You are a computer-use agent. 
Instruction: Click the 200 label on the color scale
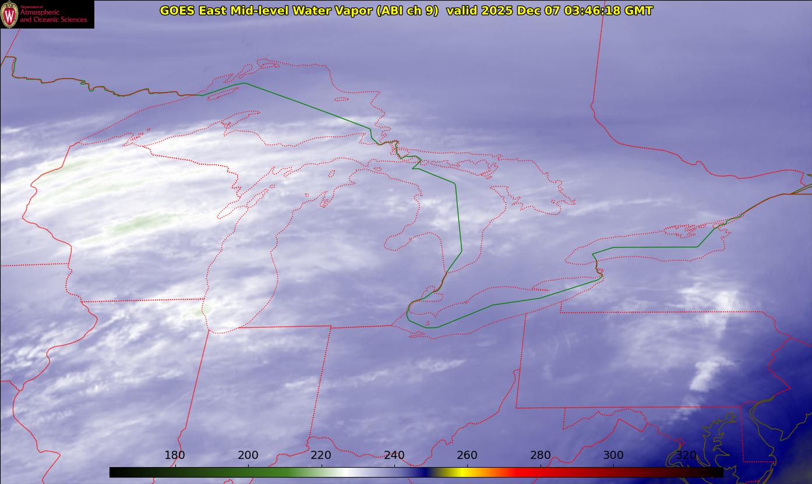(x=248, y=455)
